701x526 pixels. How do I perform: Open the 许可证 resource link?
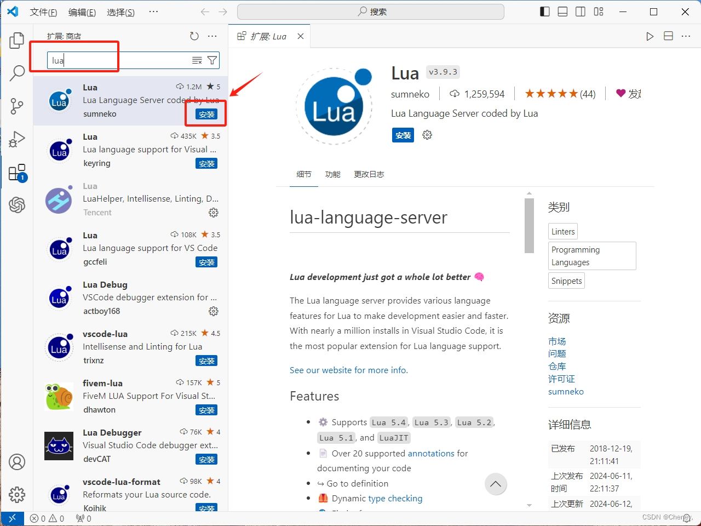(x=561, y=379)
